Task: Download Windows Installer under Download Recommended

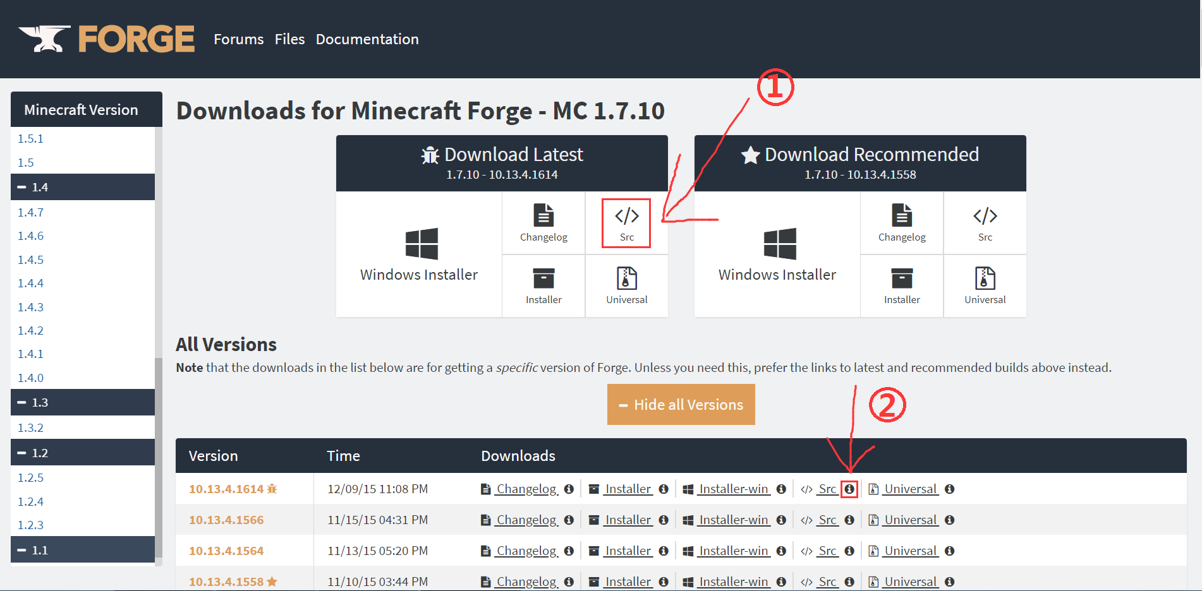Action: [777, 254]
